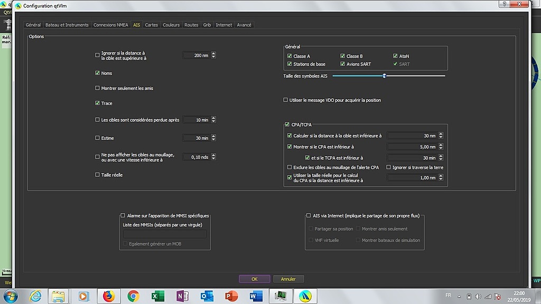Enable alarm on specific MMSI appearance

tap(123, 215)
